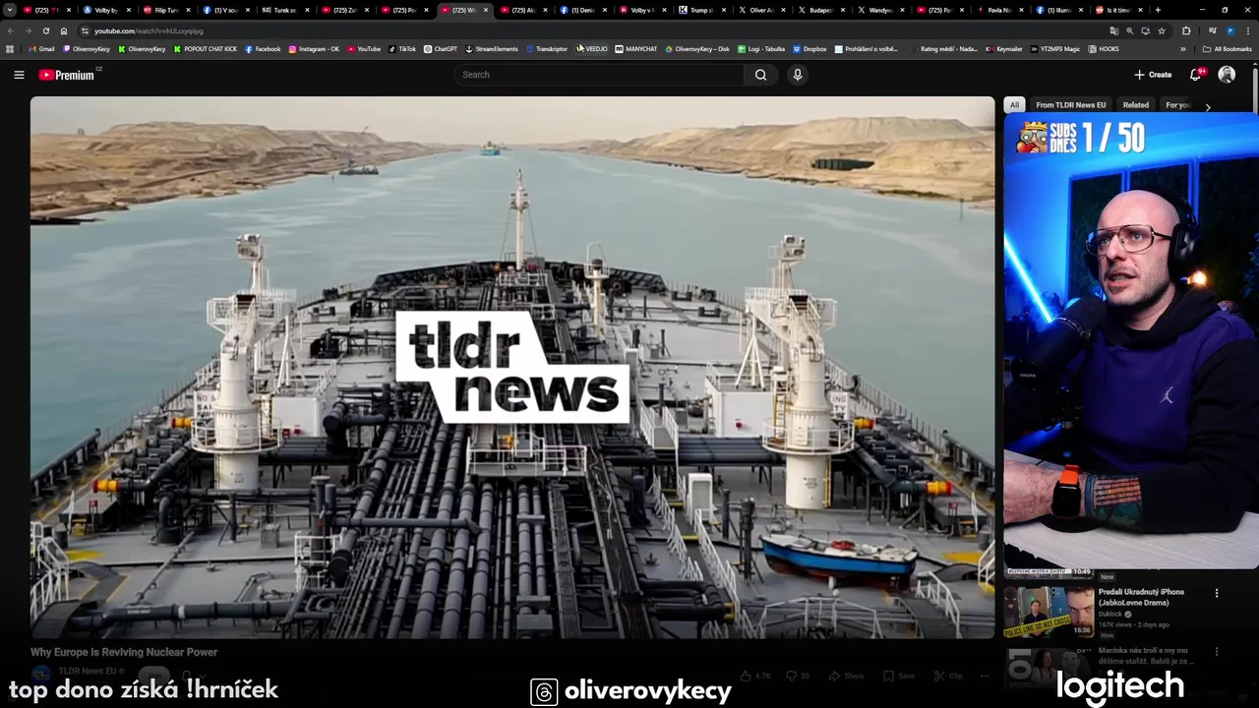Select the All filter chip
The image size is (1259, 708).
coord(1014,105)
